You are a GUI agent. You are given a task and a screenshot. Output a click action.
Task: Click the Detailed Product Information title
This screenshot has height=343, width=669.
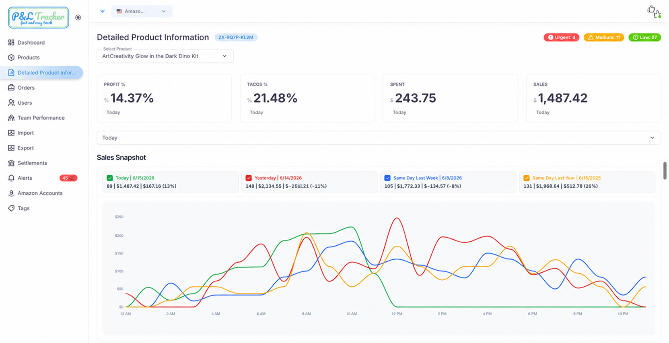[153, 37]
